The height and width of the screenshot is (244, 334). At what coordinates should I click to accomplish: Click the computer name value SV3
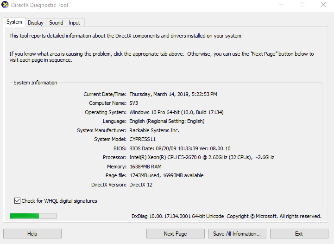click(x=134, y=103)
